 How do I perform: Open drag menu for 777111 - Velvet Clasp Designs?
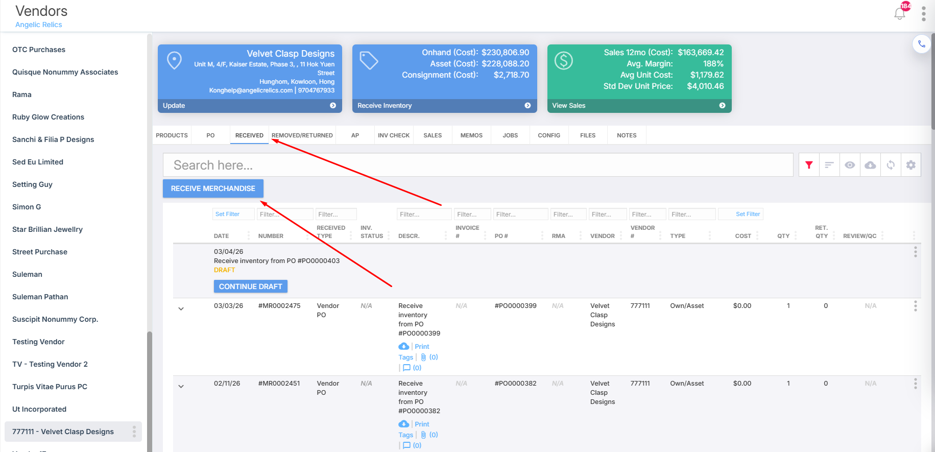click(x=134, y=432)
